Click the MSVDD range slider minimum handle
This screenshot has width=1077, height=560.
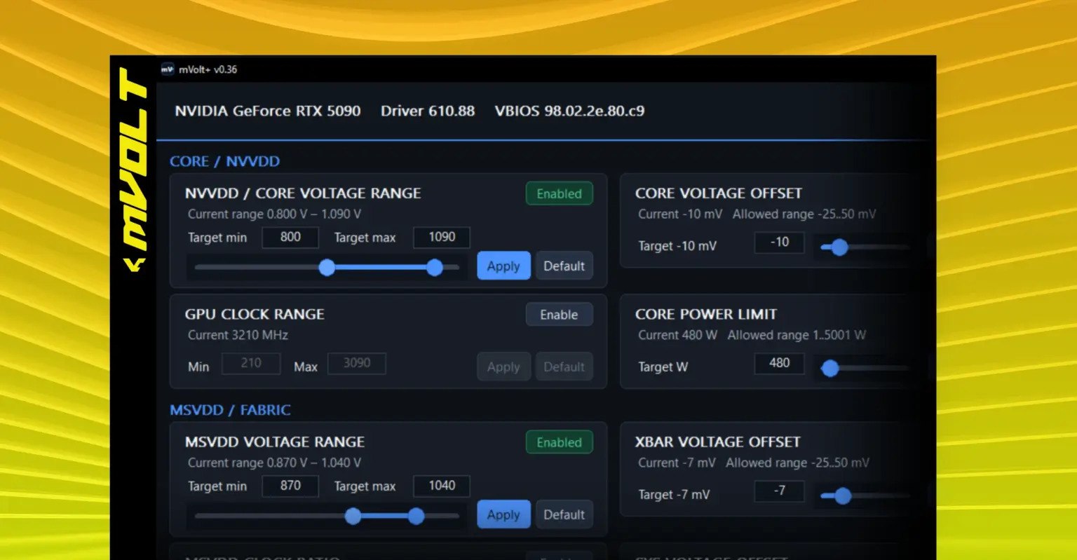click(x=353, y=517)
